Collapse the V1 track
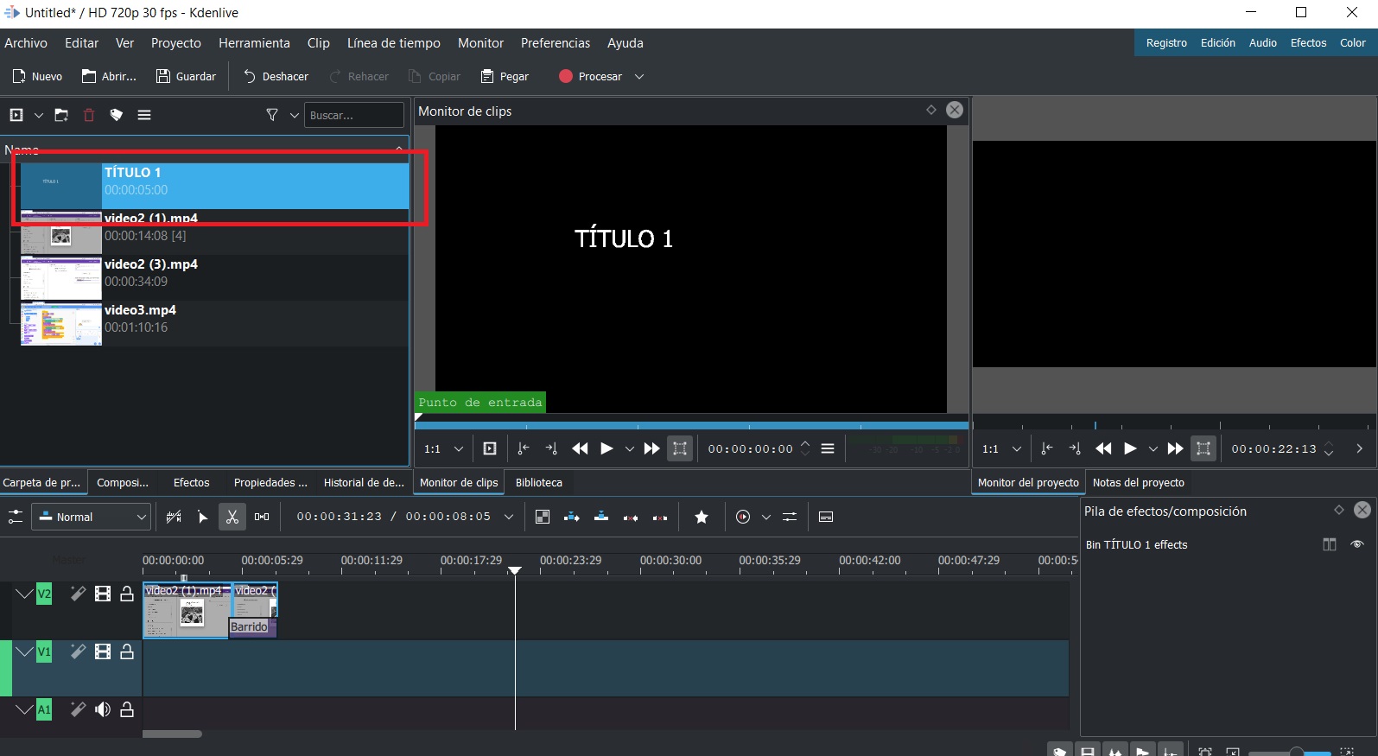Viewport: 1378px width, 756px height. coord(24,651)
